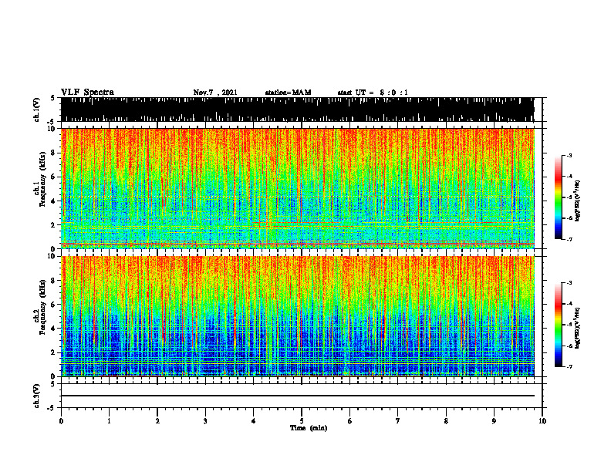Click the log(PSD) label beside ch.1 colorbar
Viewport: 611px width, 472px height.
pos(578,201)
